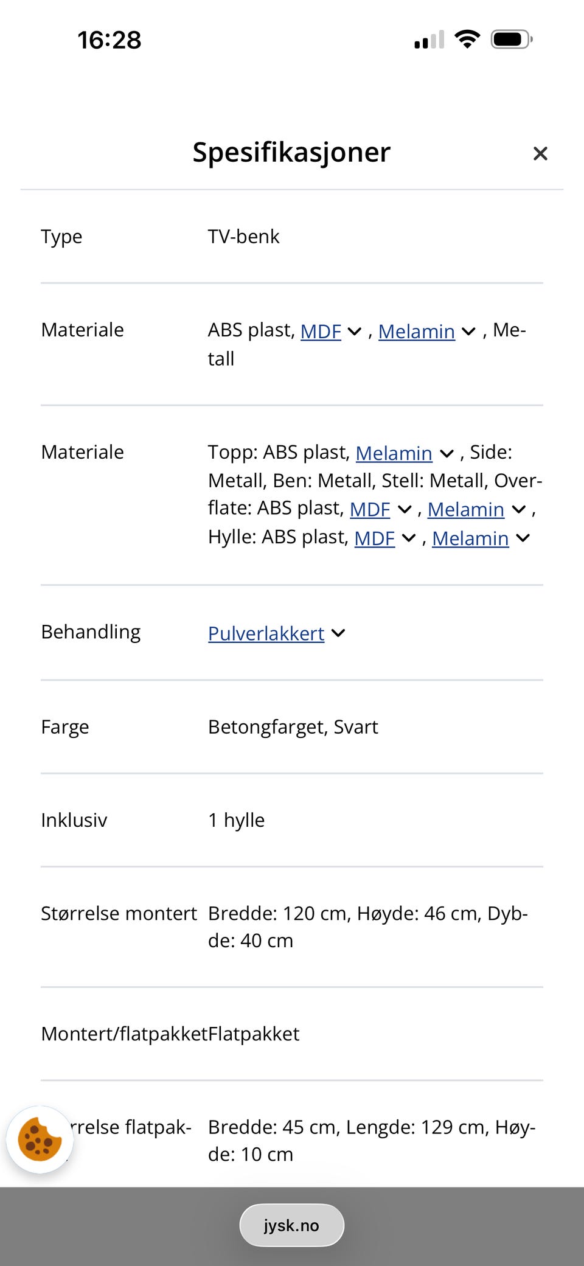
Task: Select the Spesifikasjoner title
Action: click(291, 153)
